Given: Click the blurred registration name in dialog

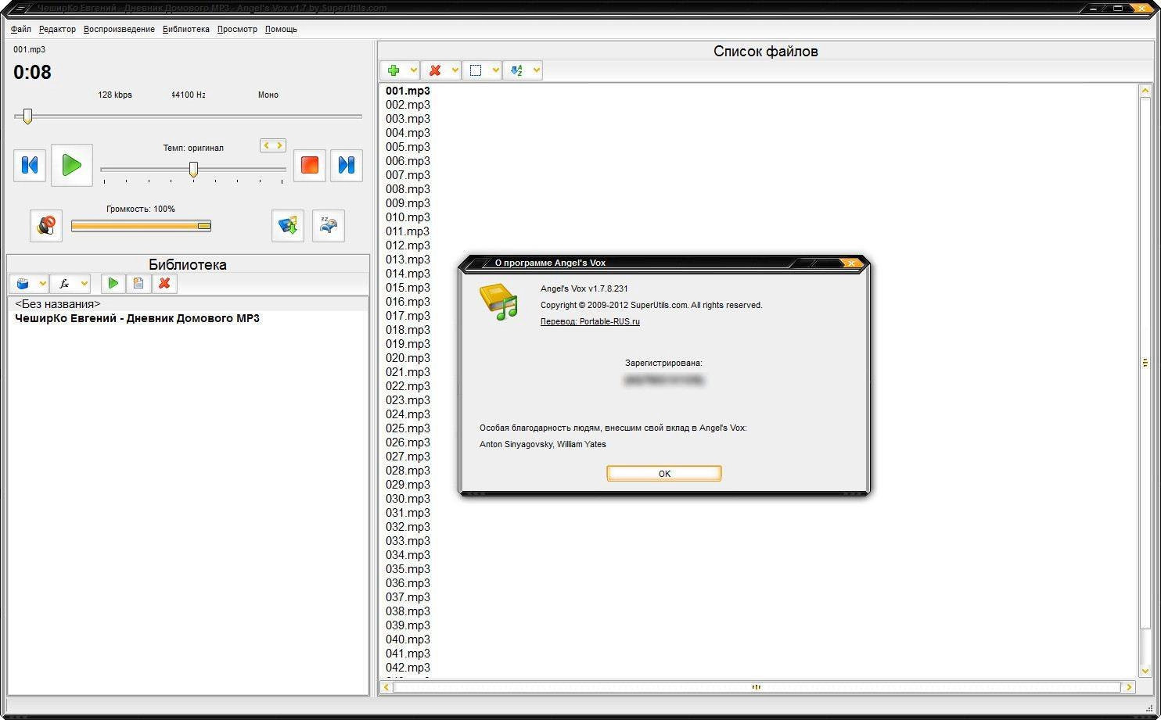Looking at the screenshot, I should click(663, 381).
